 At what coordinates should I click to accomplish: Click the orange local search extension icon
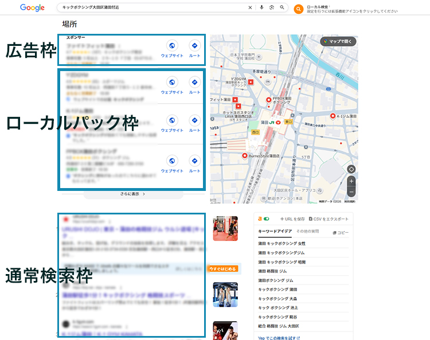(x=298, y=9)
